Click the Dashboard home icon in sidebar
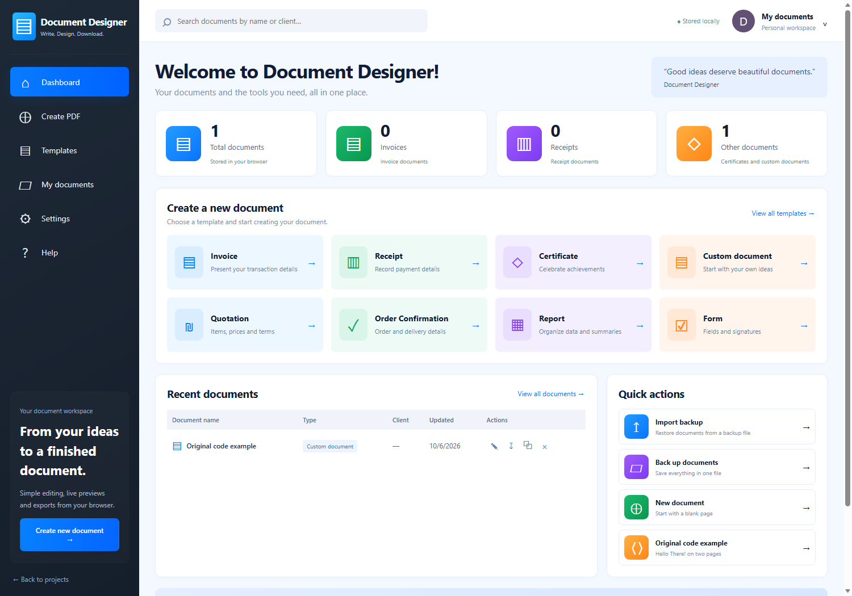Image resolution: width=852 pixels, height=596 pixels. coord(25,83)
